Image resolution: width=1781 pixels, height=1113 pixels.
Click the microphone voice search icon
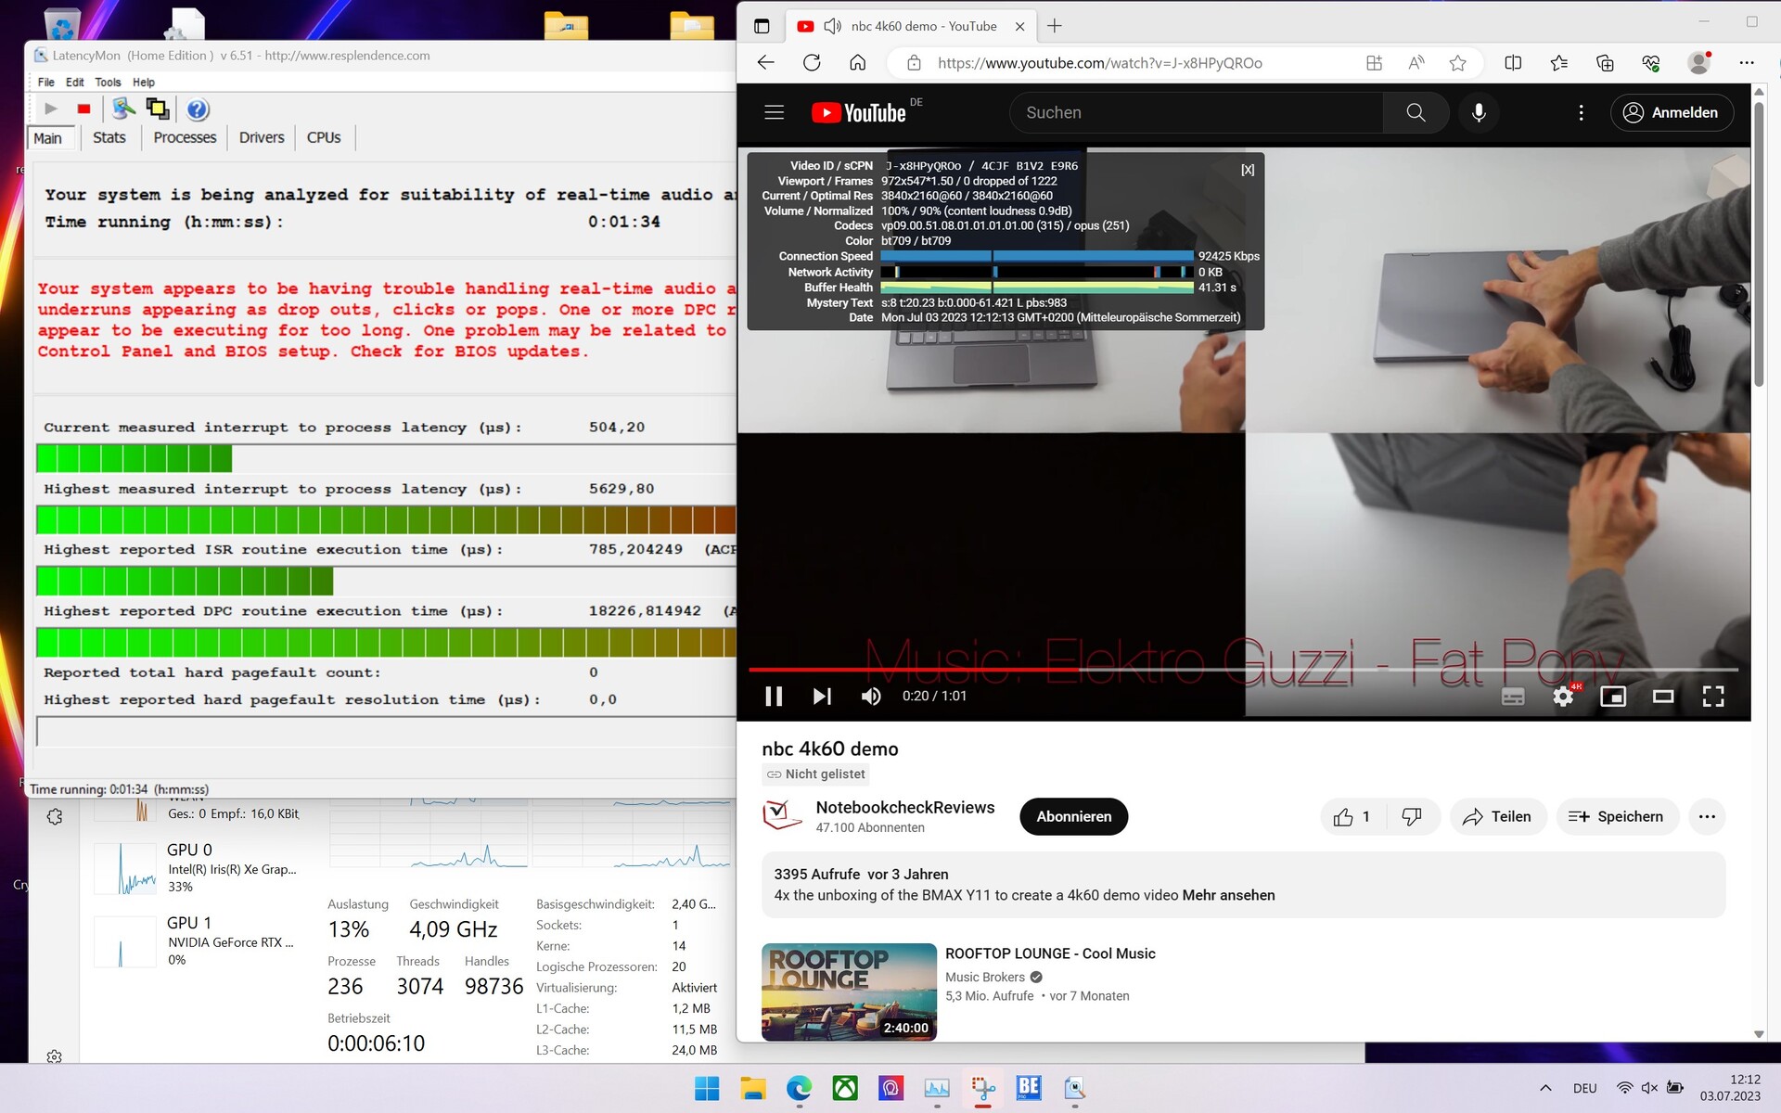tap(1479, 112)
